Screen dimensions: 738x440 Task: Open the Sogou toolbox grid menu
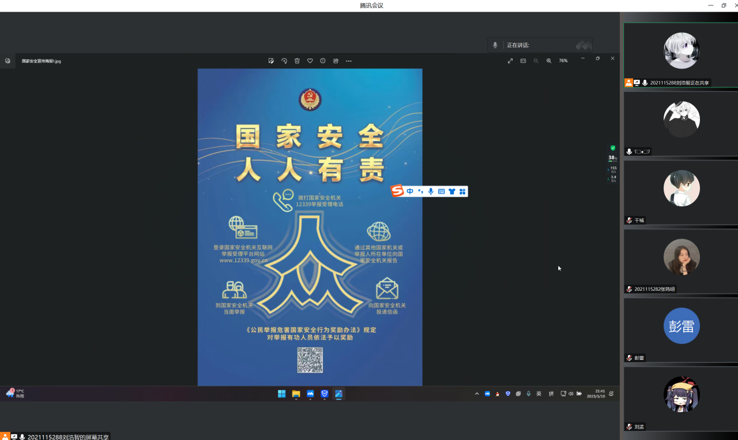[462, 191]
